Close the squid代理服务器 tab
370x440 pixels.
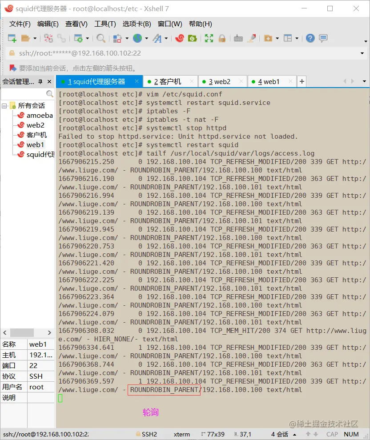coord(137,81)
